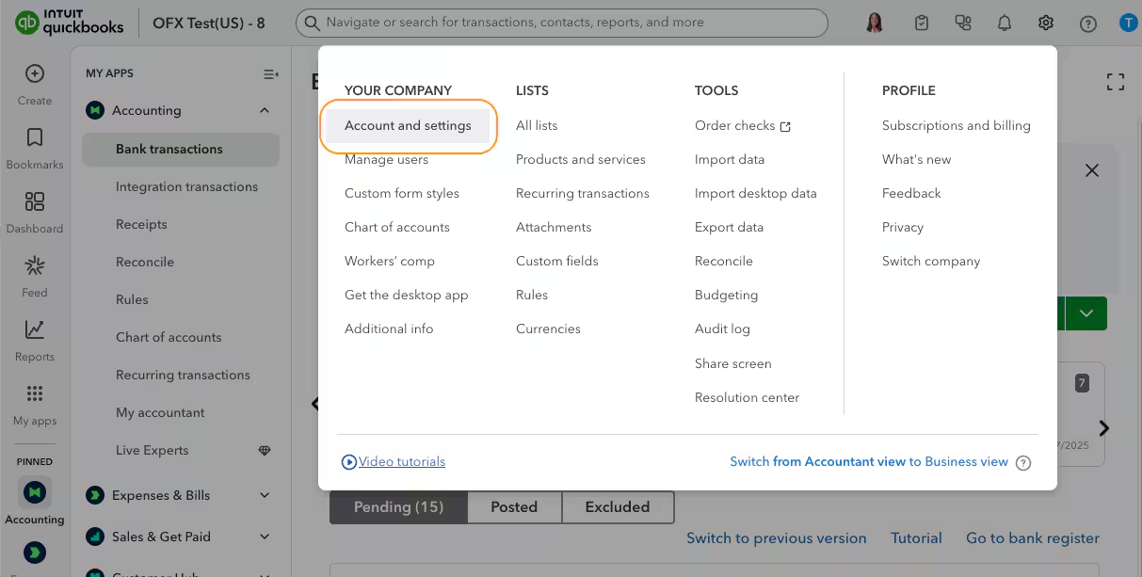The width and height of the screenshot is (1142, 577).
Task: Open the Help question mark icon
Action: coord(1088,24)
